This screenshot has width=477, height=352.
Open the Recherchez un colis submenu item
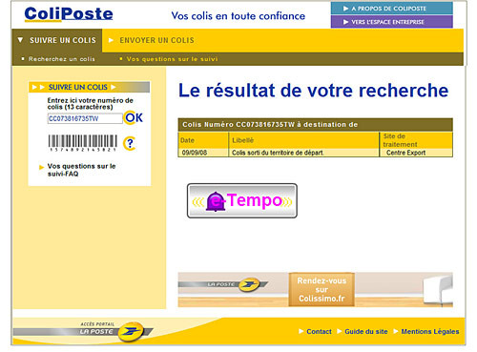coord(62,59)
